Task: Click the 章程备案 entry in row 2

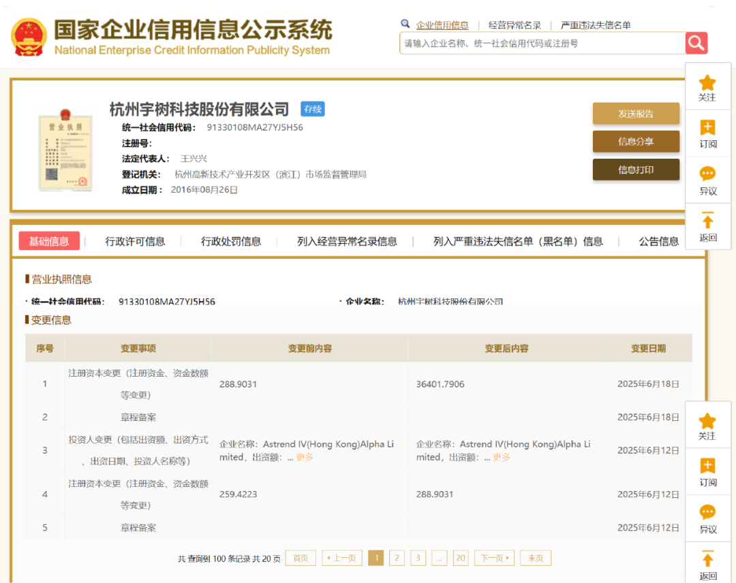Action: tap(138, 417)
